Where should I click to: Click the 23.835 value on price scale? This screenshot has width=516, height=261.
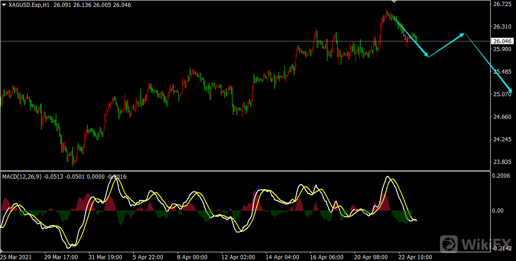(x=501, y=162)
